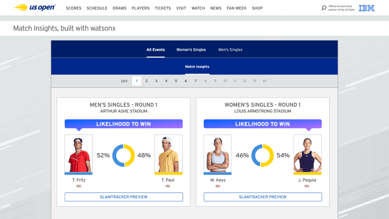
Task: Click the 48% win probability
Action: [x=144, y=155]
